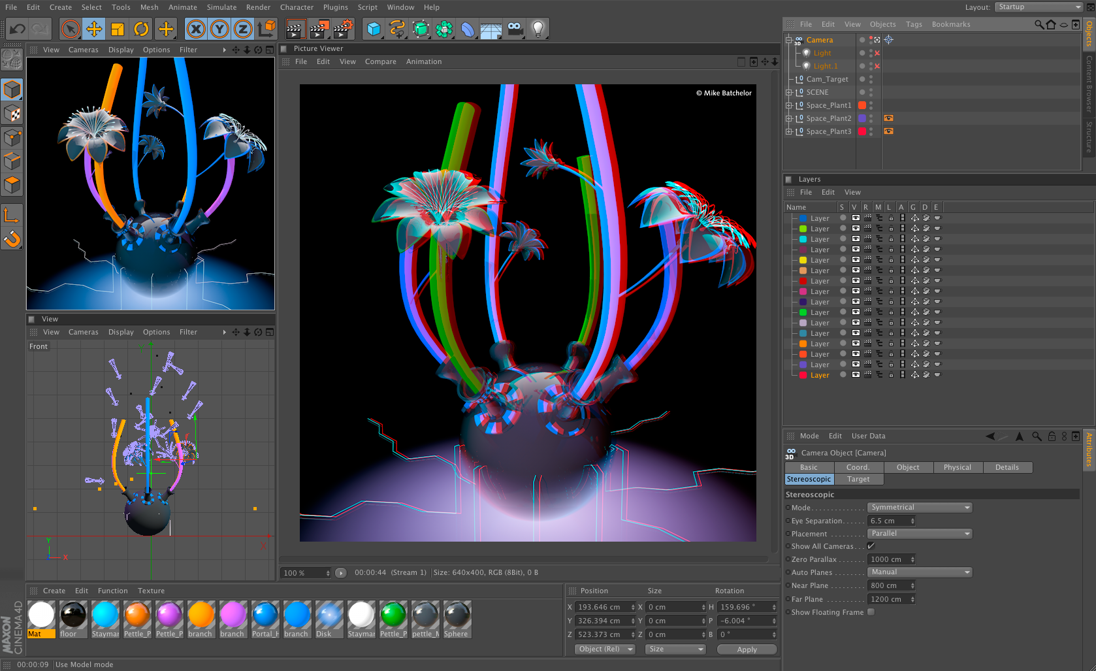Select Model mode cube icon

pos(12,90)
